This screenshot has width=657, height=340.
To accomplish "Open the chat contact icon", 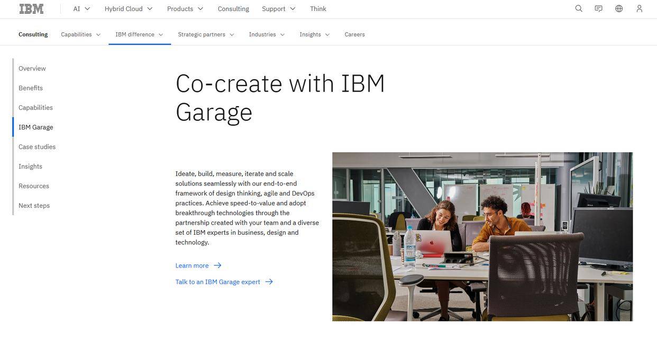I will (599, 8).
